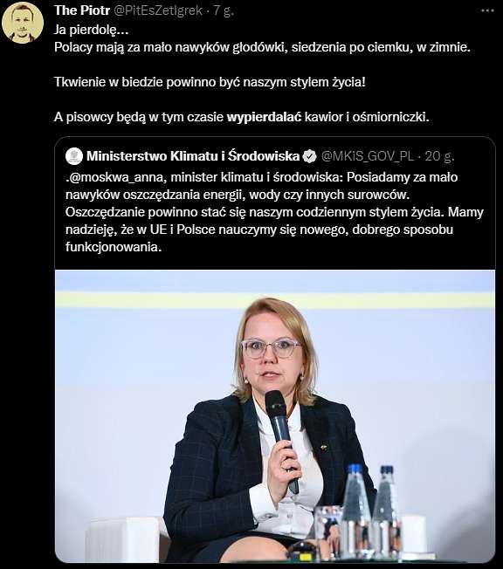Click The Piotr profile avatar
Image resolution: width=503 pixels, height=569 pixels.
23,23
